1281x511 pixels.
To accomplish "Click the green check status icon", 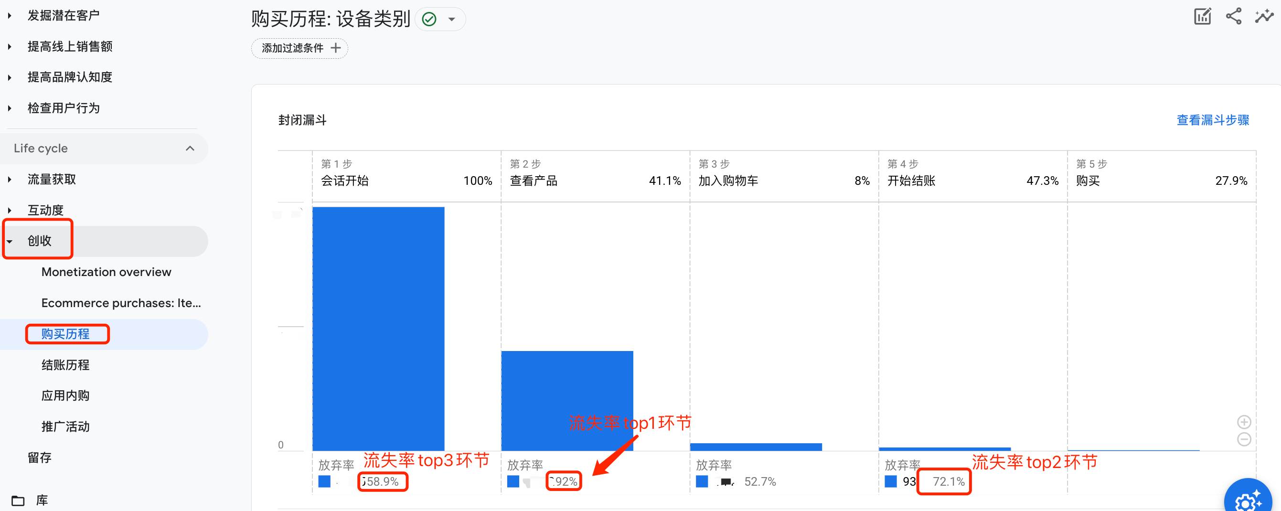I will (x=429, y=20).
